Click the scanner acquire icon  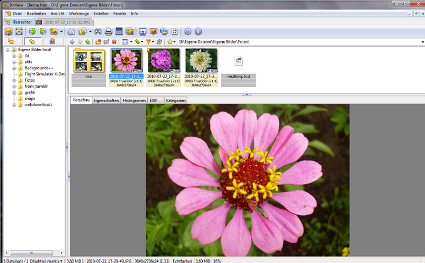(x=119, y=32)
